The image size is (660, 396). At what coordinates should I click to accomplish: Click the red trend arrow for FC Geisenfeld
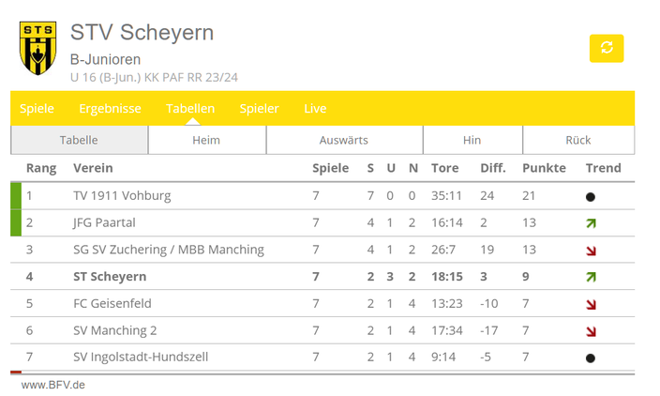[591, 304]
